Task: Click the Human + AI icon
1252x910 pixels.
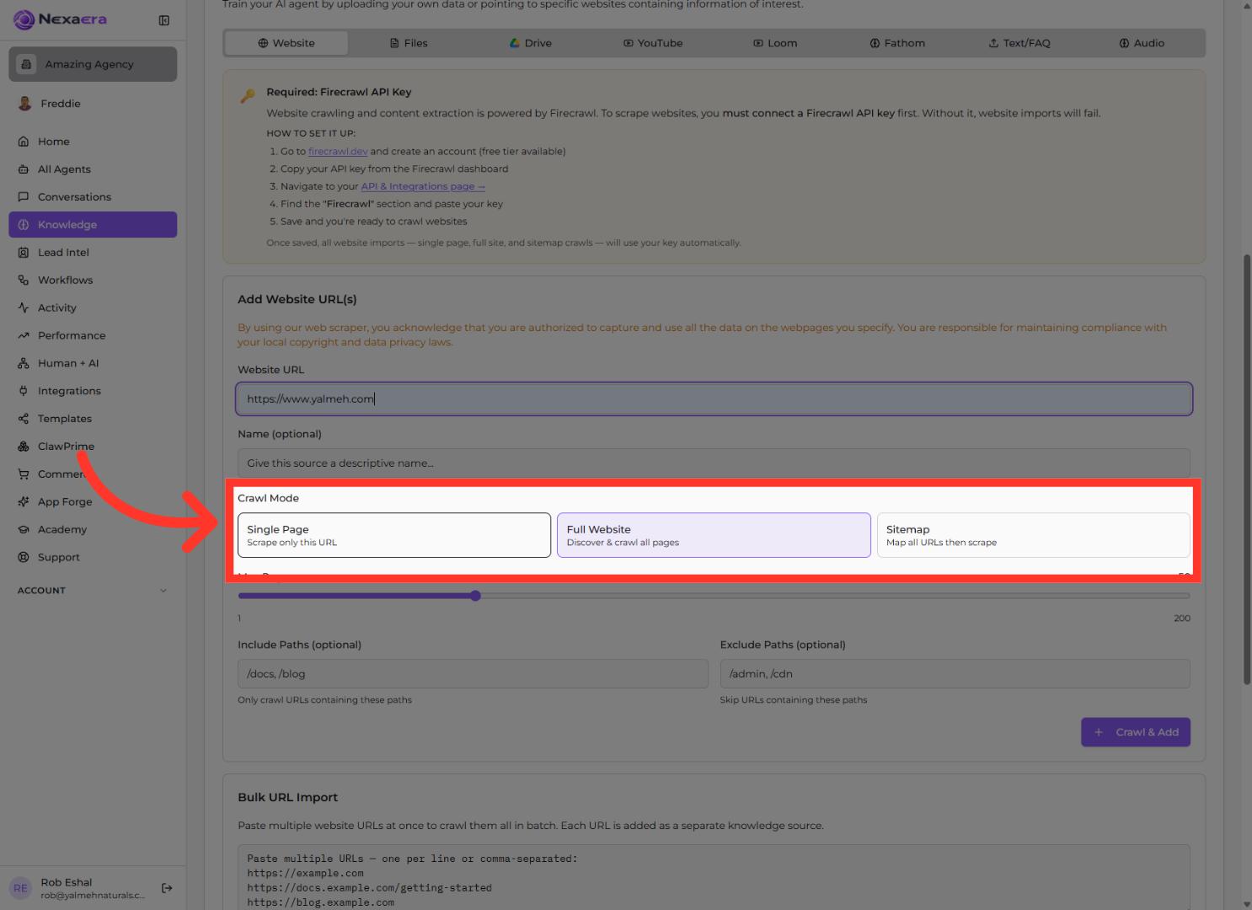Action: click(24, 363)
